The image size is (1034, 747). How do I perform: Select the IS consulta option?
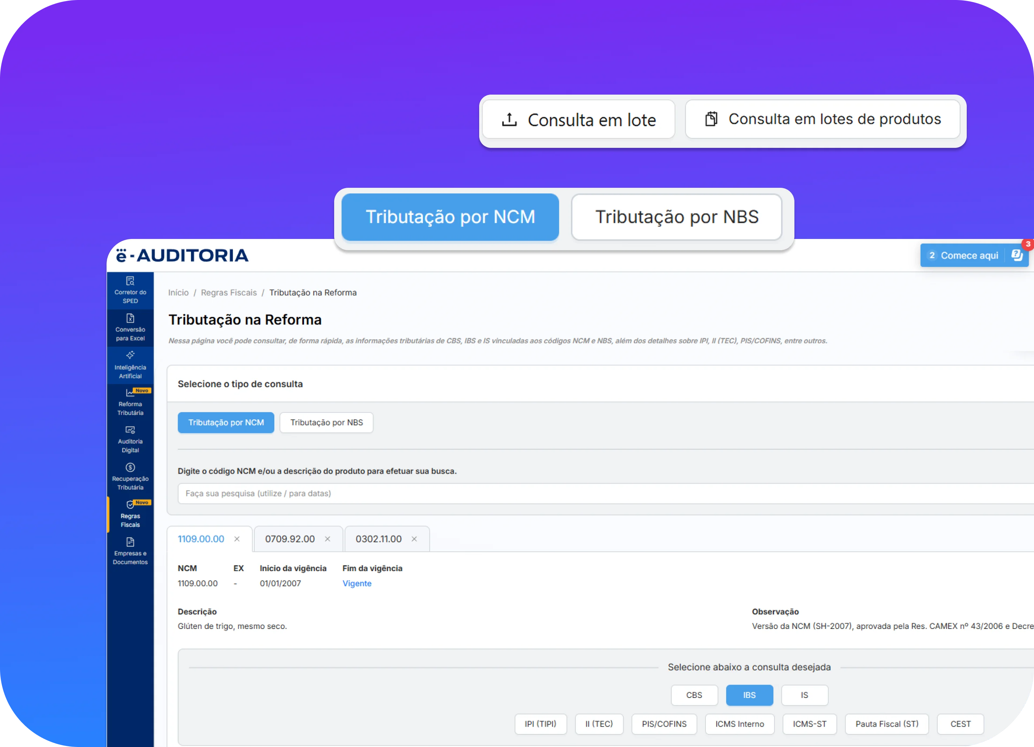coord(805,695)
